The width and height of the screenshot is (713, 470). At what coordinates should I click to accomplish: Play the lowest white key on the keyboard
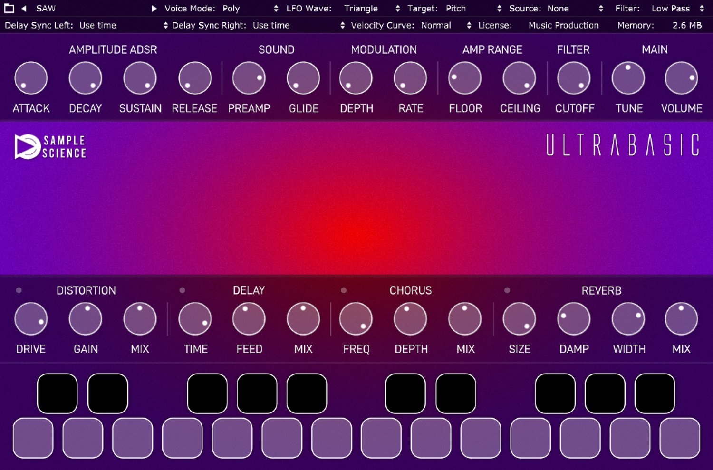(33, 438)
